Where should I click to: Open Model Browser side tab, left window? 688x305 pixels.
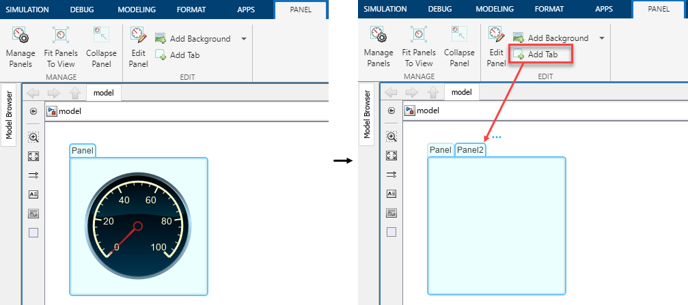(8, 115)
